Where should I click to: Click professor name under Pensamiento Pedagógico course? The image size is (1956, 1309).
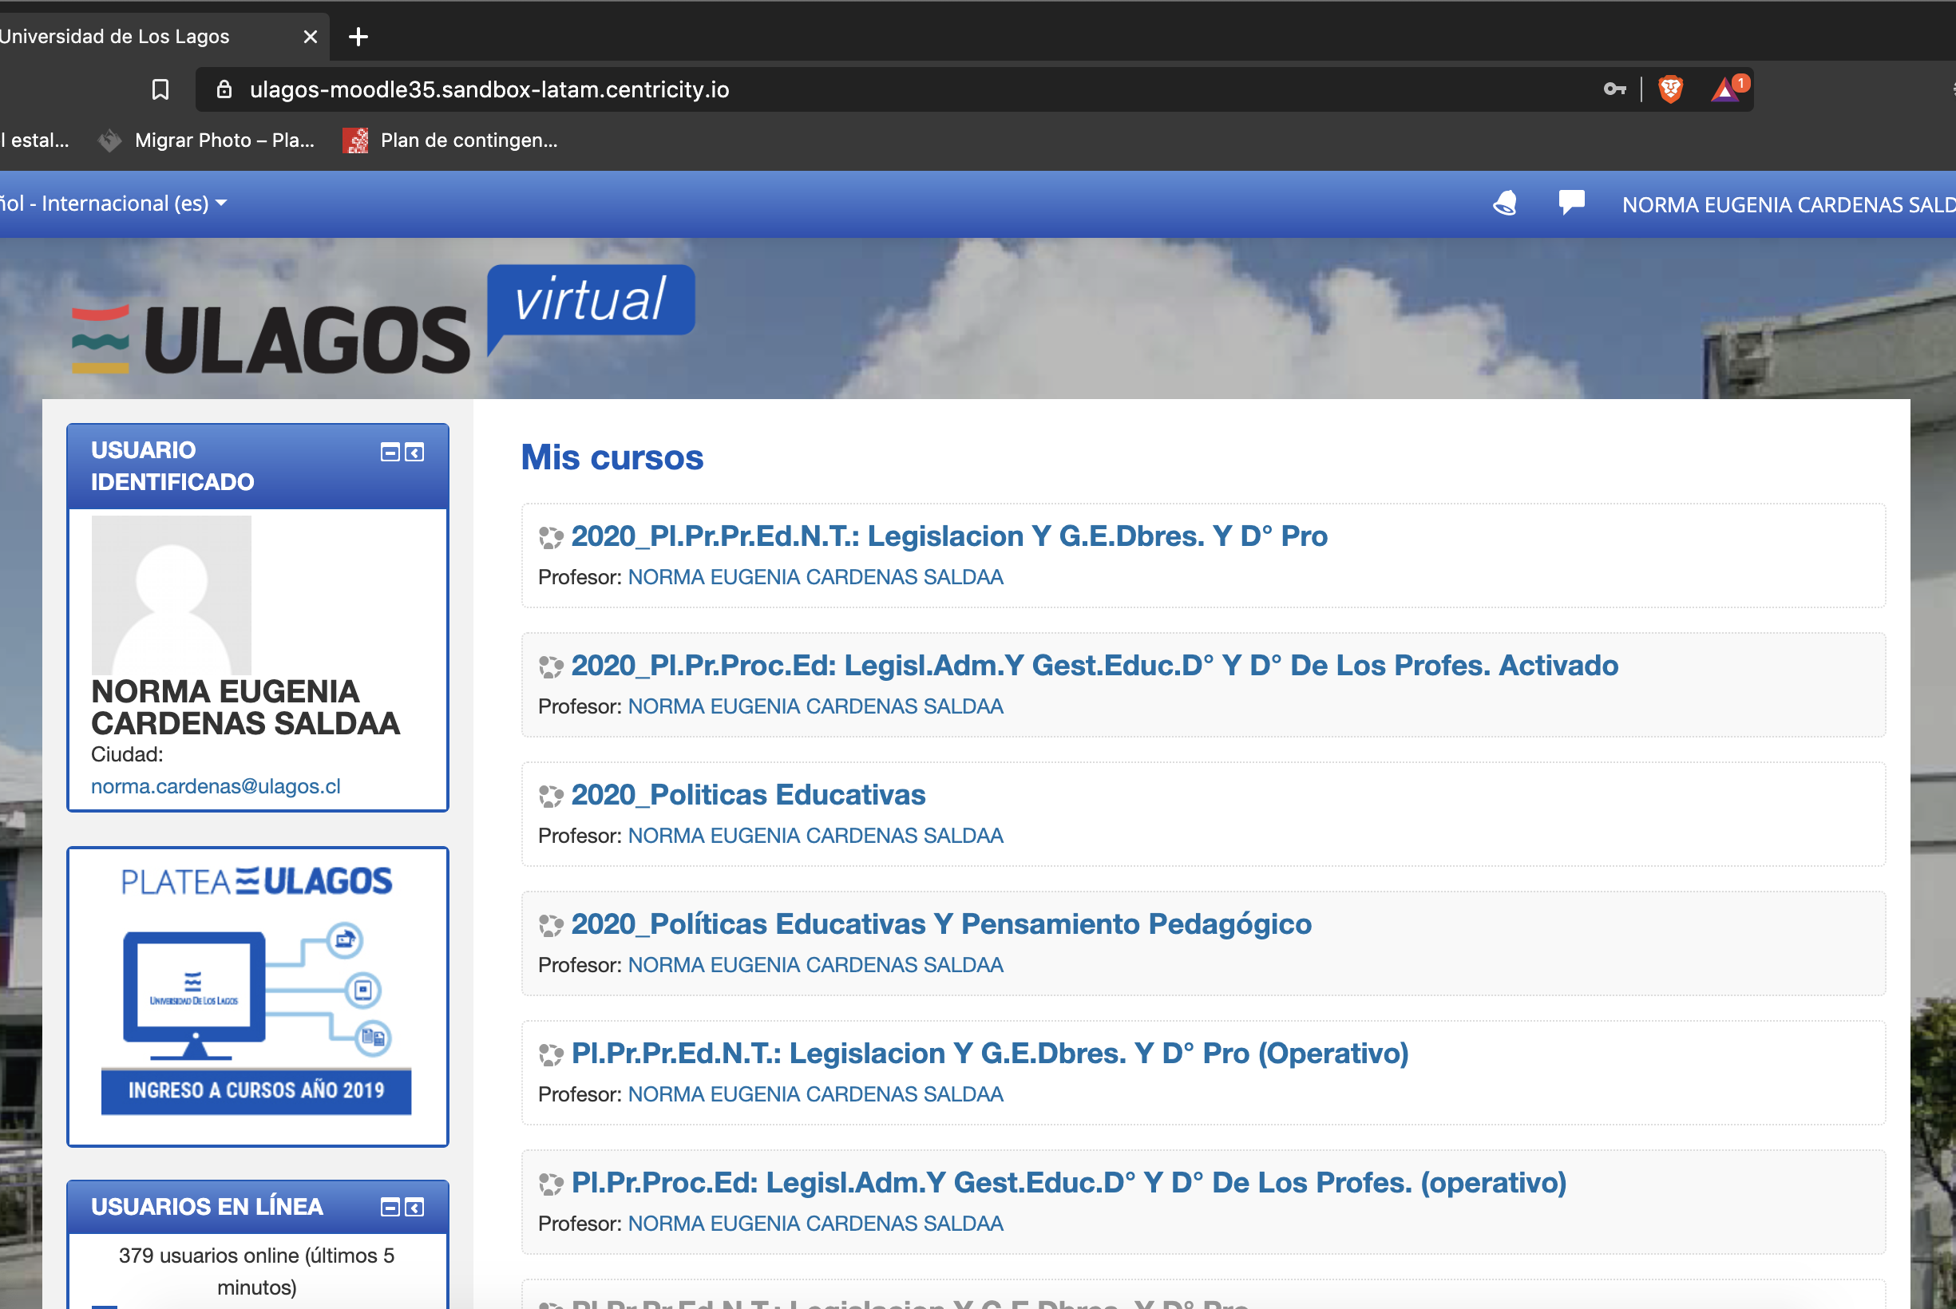tap(816, 965)
